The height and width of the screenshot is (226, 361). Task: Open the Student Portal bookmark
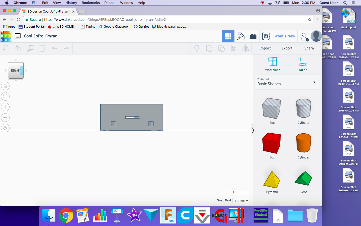click(x=32, y=26)
